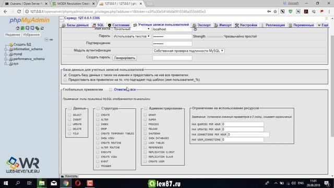The height and width of the screenshot is (188, 334).
Task: Click the password confirmation field
Action: [x=172, y=43]
